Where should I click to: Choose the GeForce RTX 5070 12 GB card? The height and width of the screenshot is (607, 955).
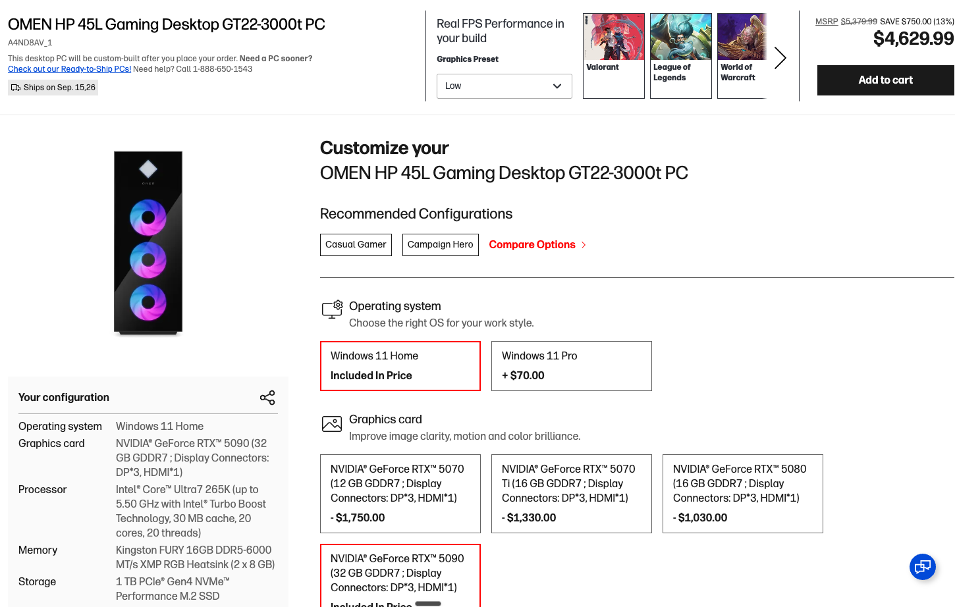pyautogui.click(x=400, y=494)
